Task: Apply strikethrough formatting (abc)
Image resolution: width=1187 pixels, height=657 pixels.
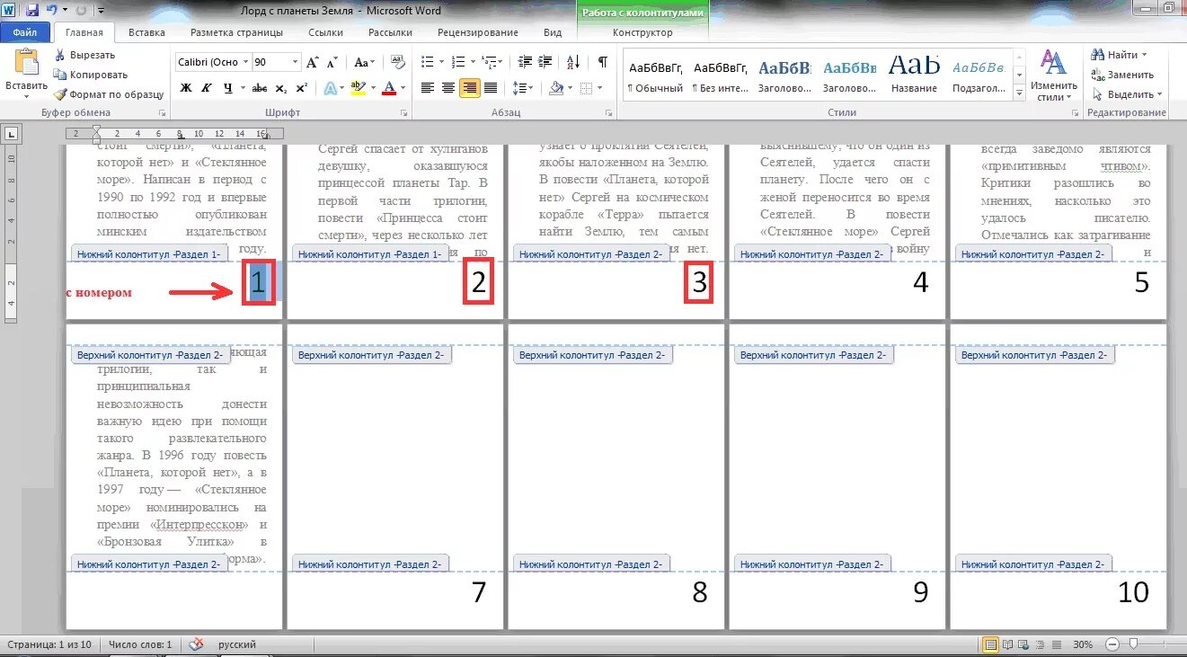Action: click(260, 88)
